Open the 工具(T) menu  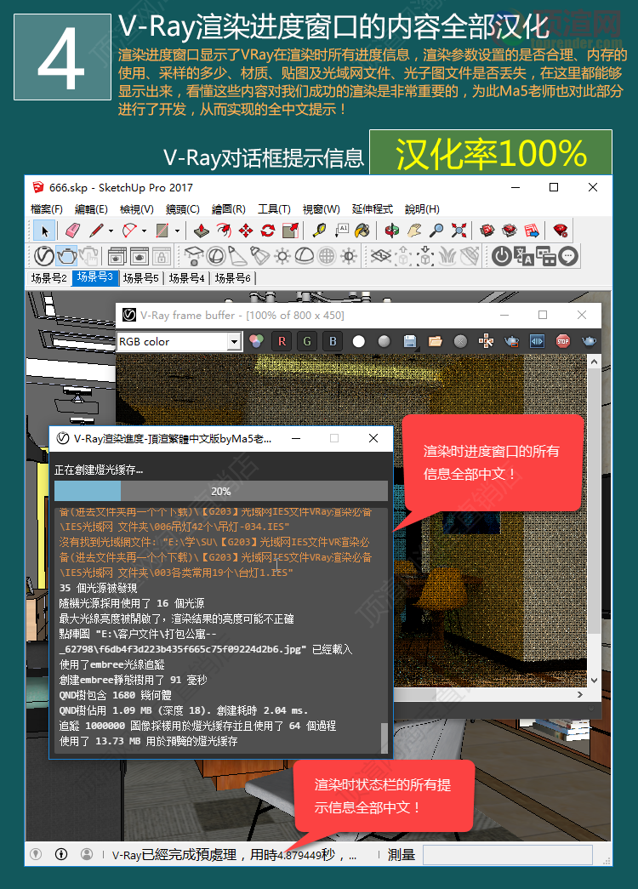coord(274,209)
